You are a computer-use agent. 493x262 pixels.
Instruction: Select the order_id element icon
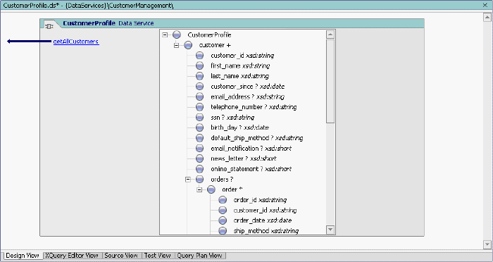(223, 200)
